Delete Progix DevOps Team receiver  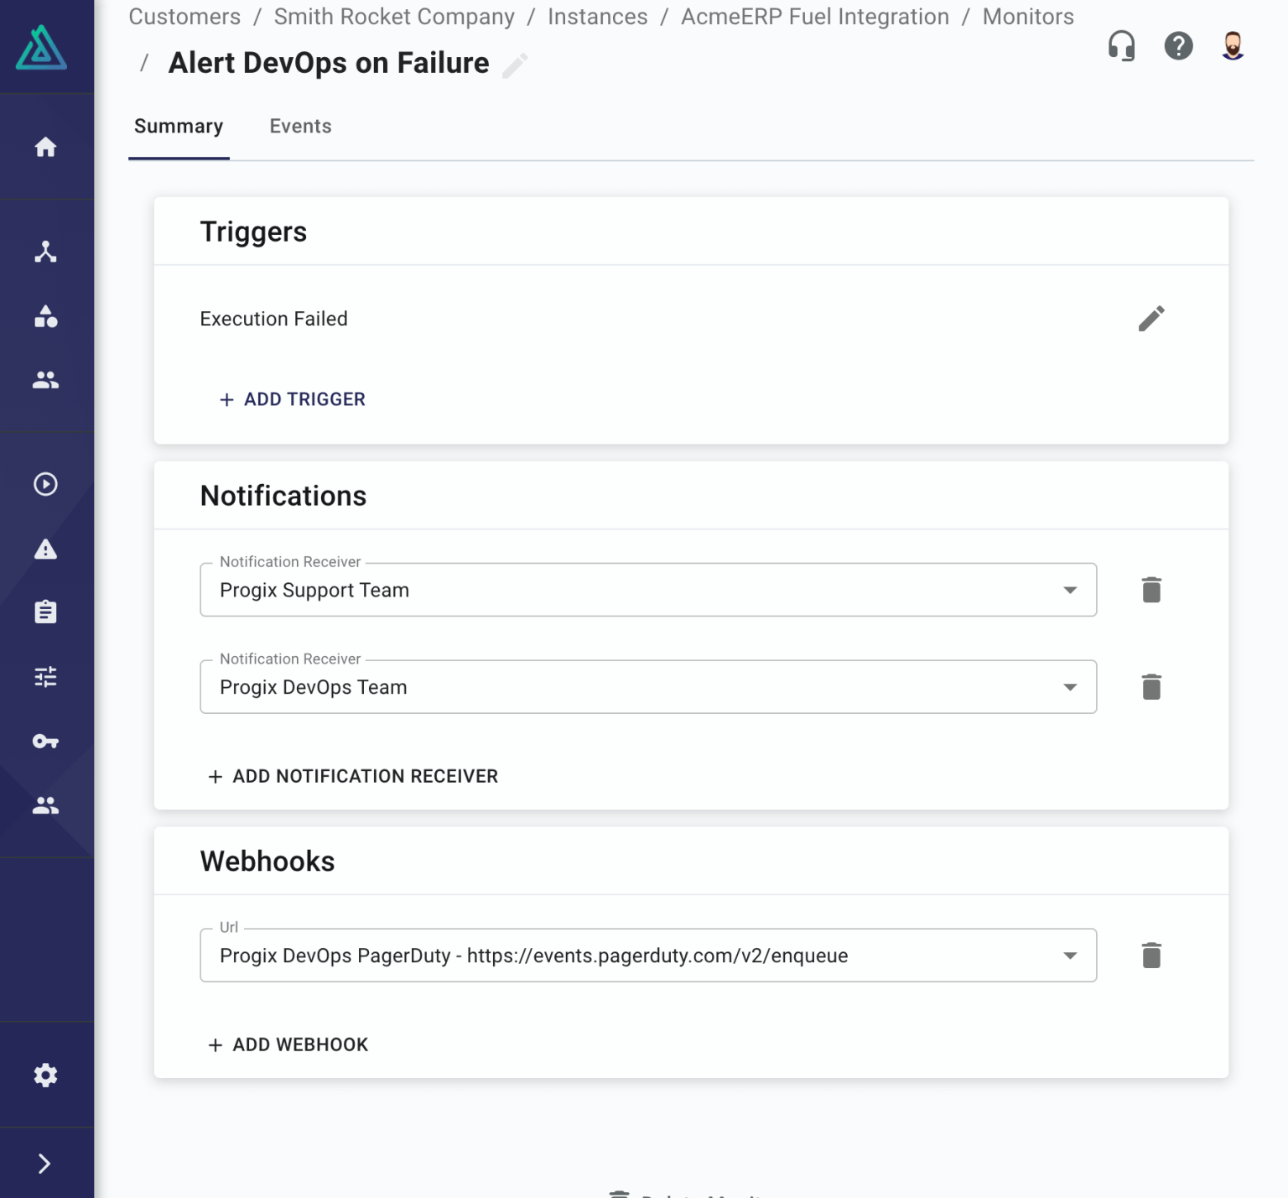pos(1151,687)
